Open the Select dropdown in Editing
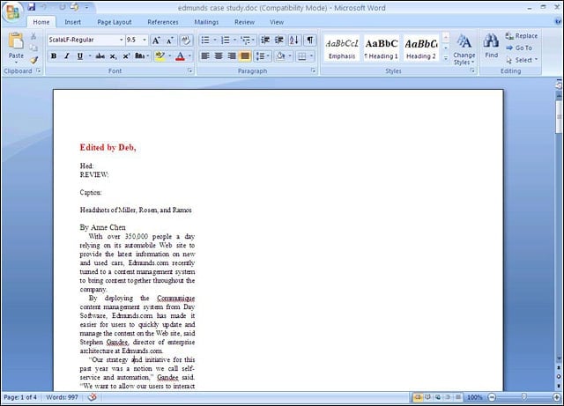The image size is (564, 406). click(522, 60)
